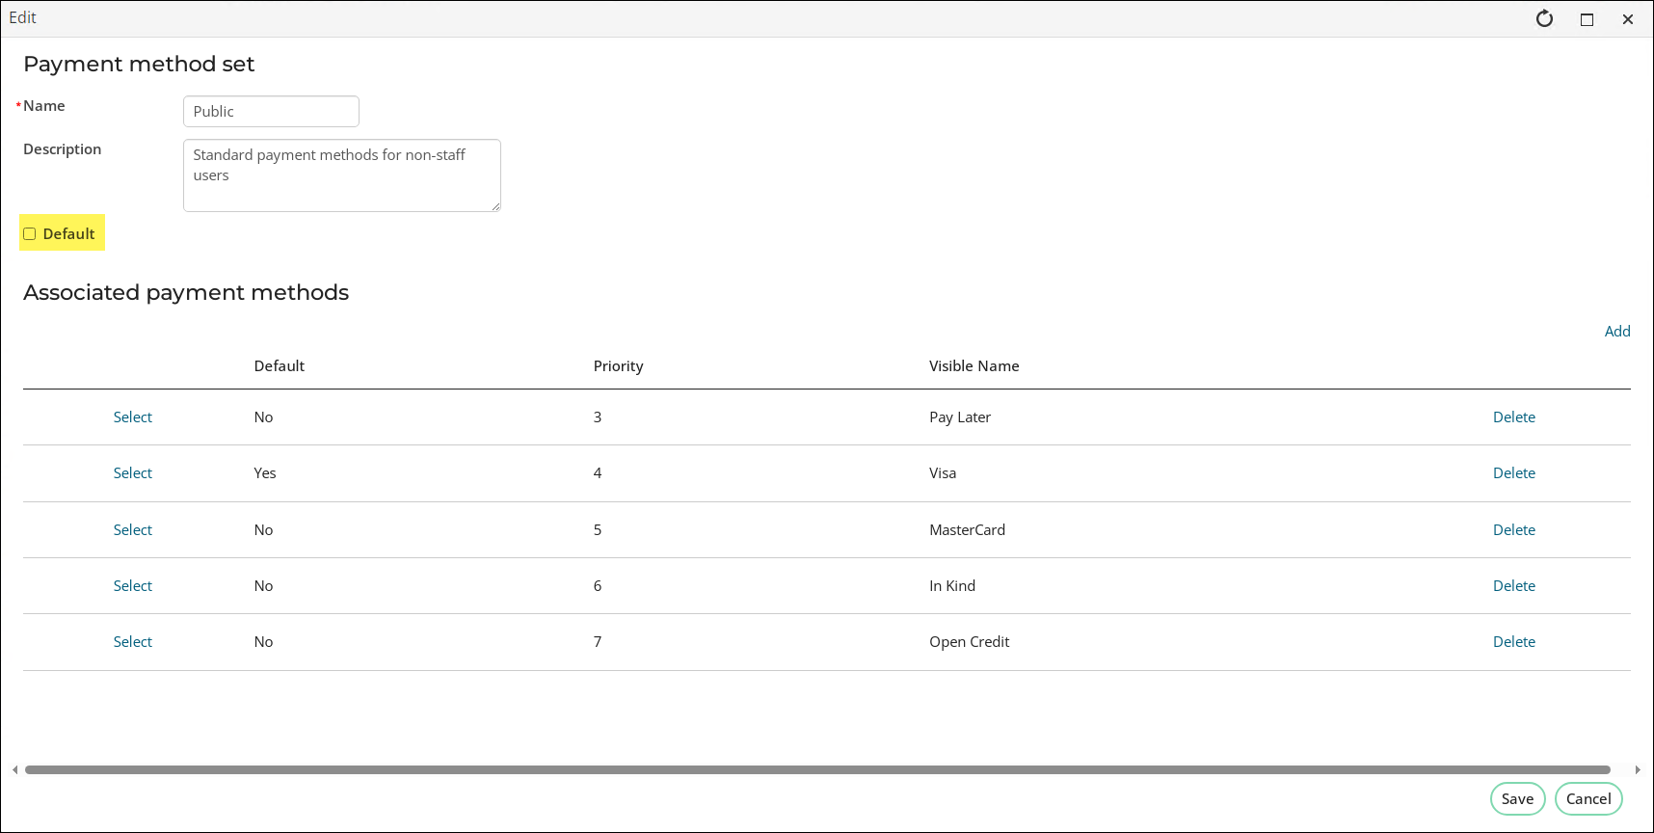Image resolution: width=1654 pixels, height=833 pixels.
Task: Add a new associated payment method
Action: click(x=1617, y=331)
